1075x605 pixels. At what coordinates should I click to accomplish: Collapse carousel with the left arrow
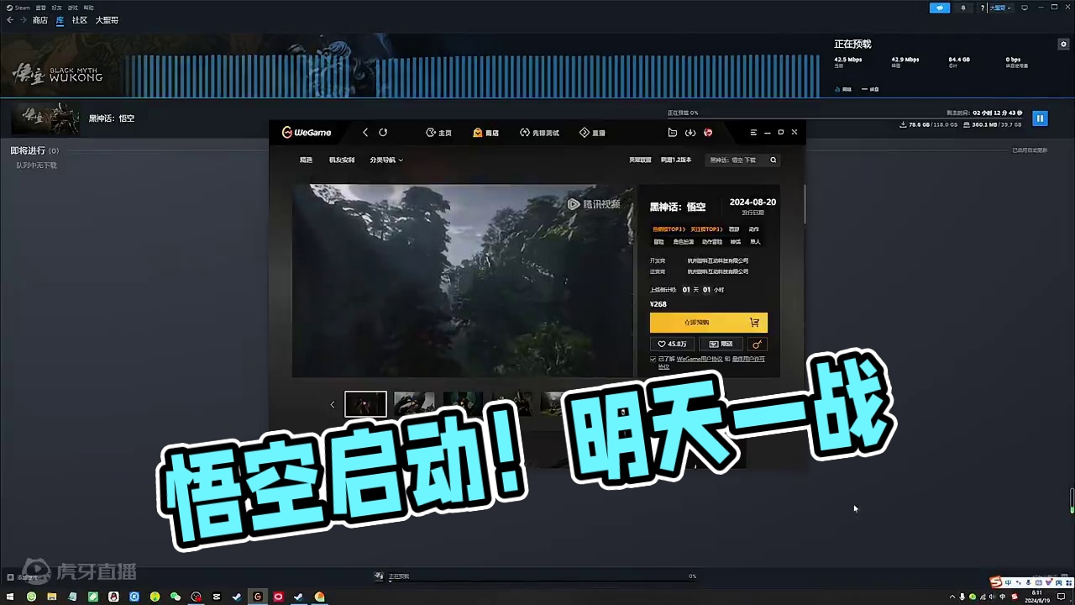(x=333, y=404)
